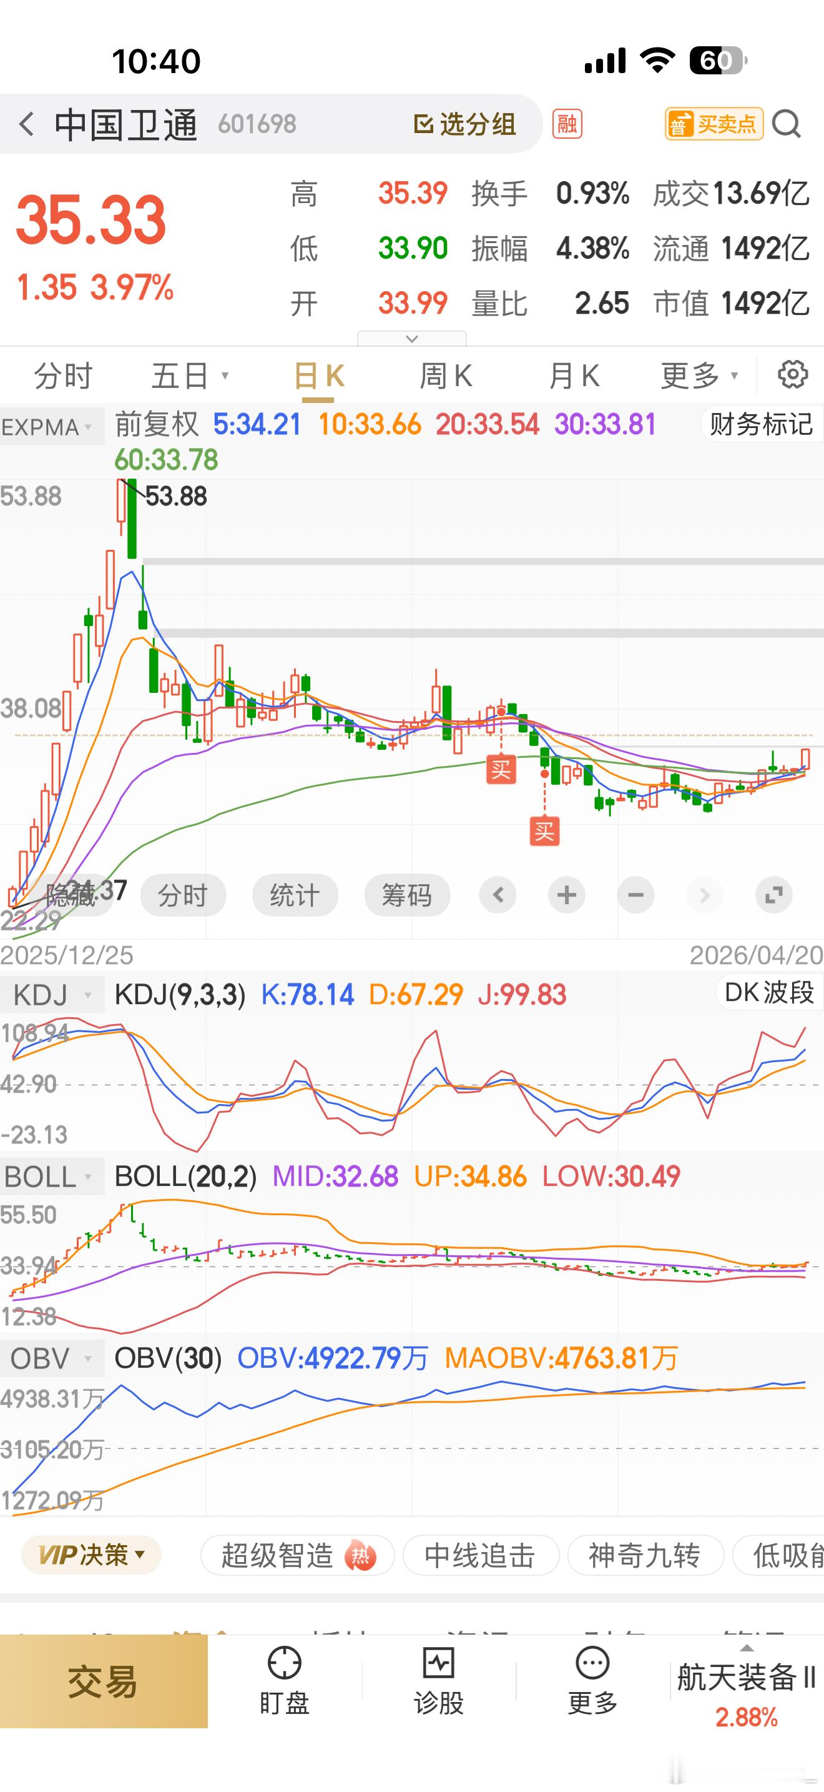Select the 超级智造 strategy chip

pos(297,1555)
